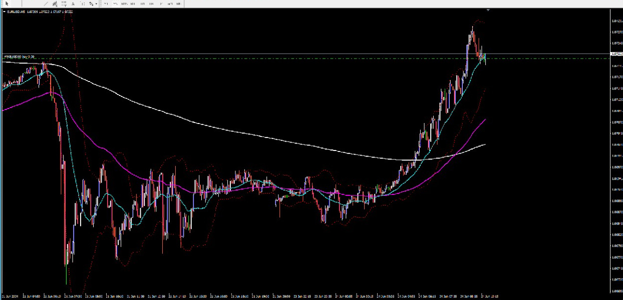Select the Fibonacci retracement tool

[x=64, y=3]
